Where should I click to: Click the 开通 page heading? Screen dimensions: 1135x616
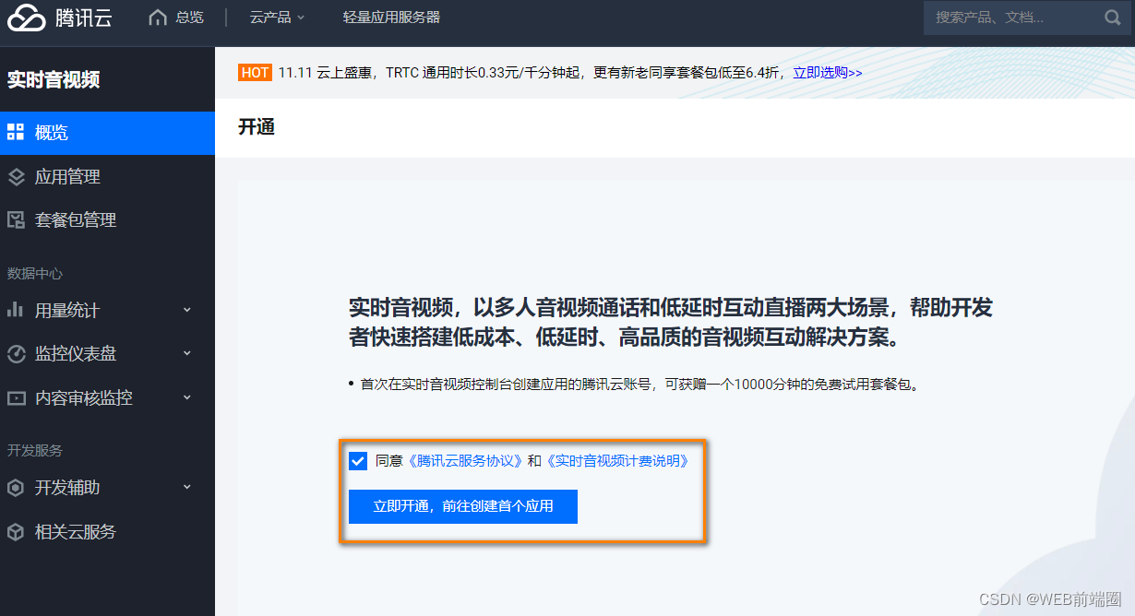tap(257, 127)
